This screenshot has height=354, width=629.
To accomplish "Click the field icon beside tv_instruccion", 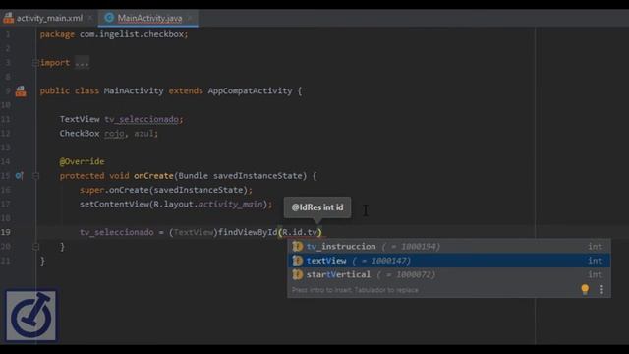I will pos(297,247).
